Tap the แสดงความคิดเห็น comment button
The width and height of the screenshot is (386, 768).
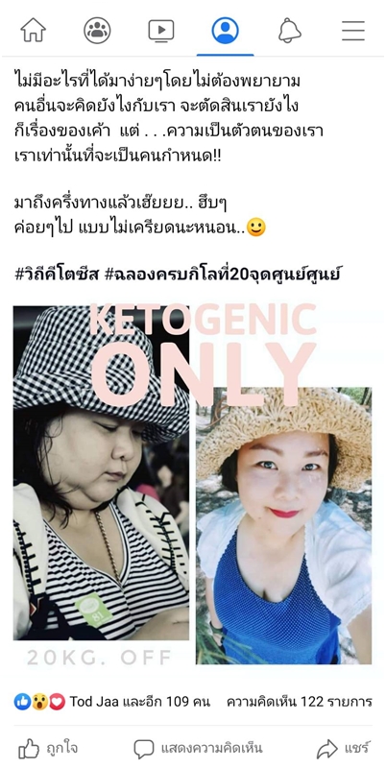click(198, 749)
